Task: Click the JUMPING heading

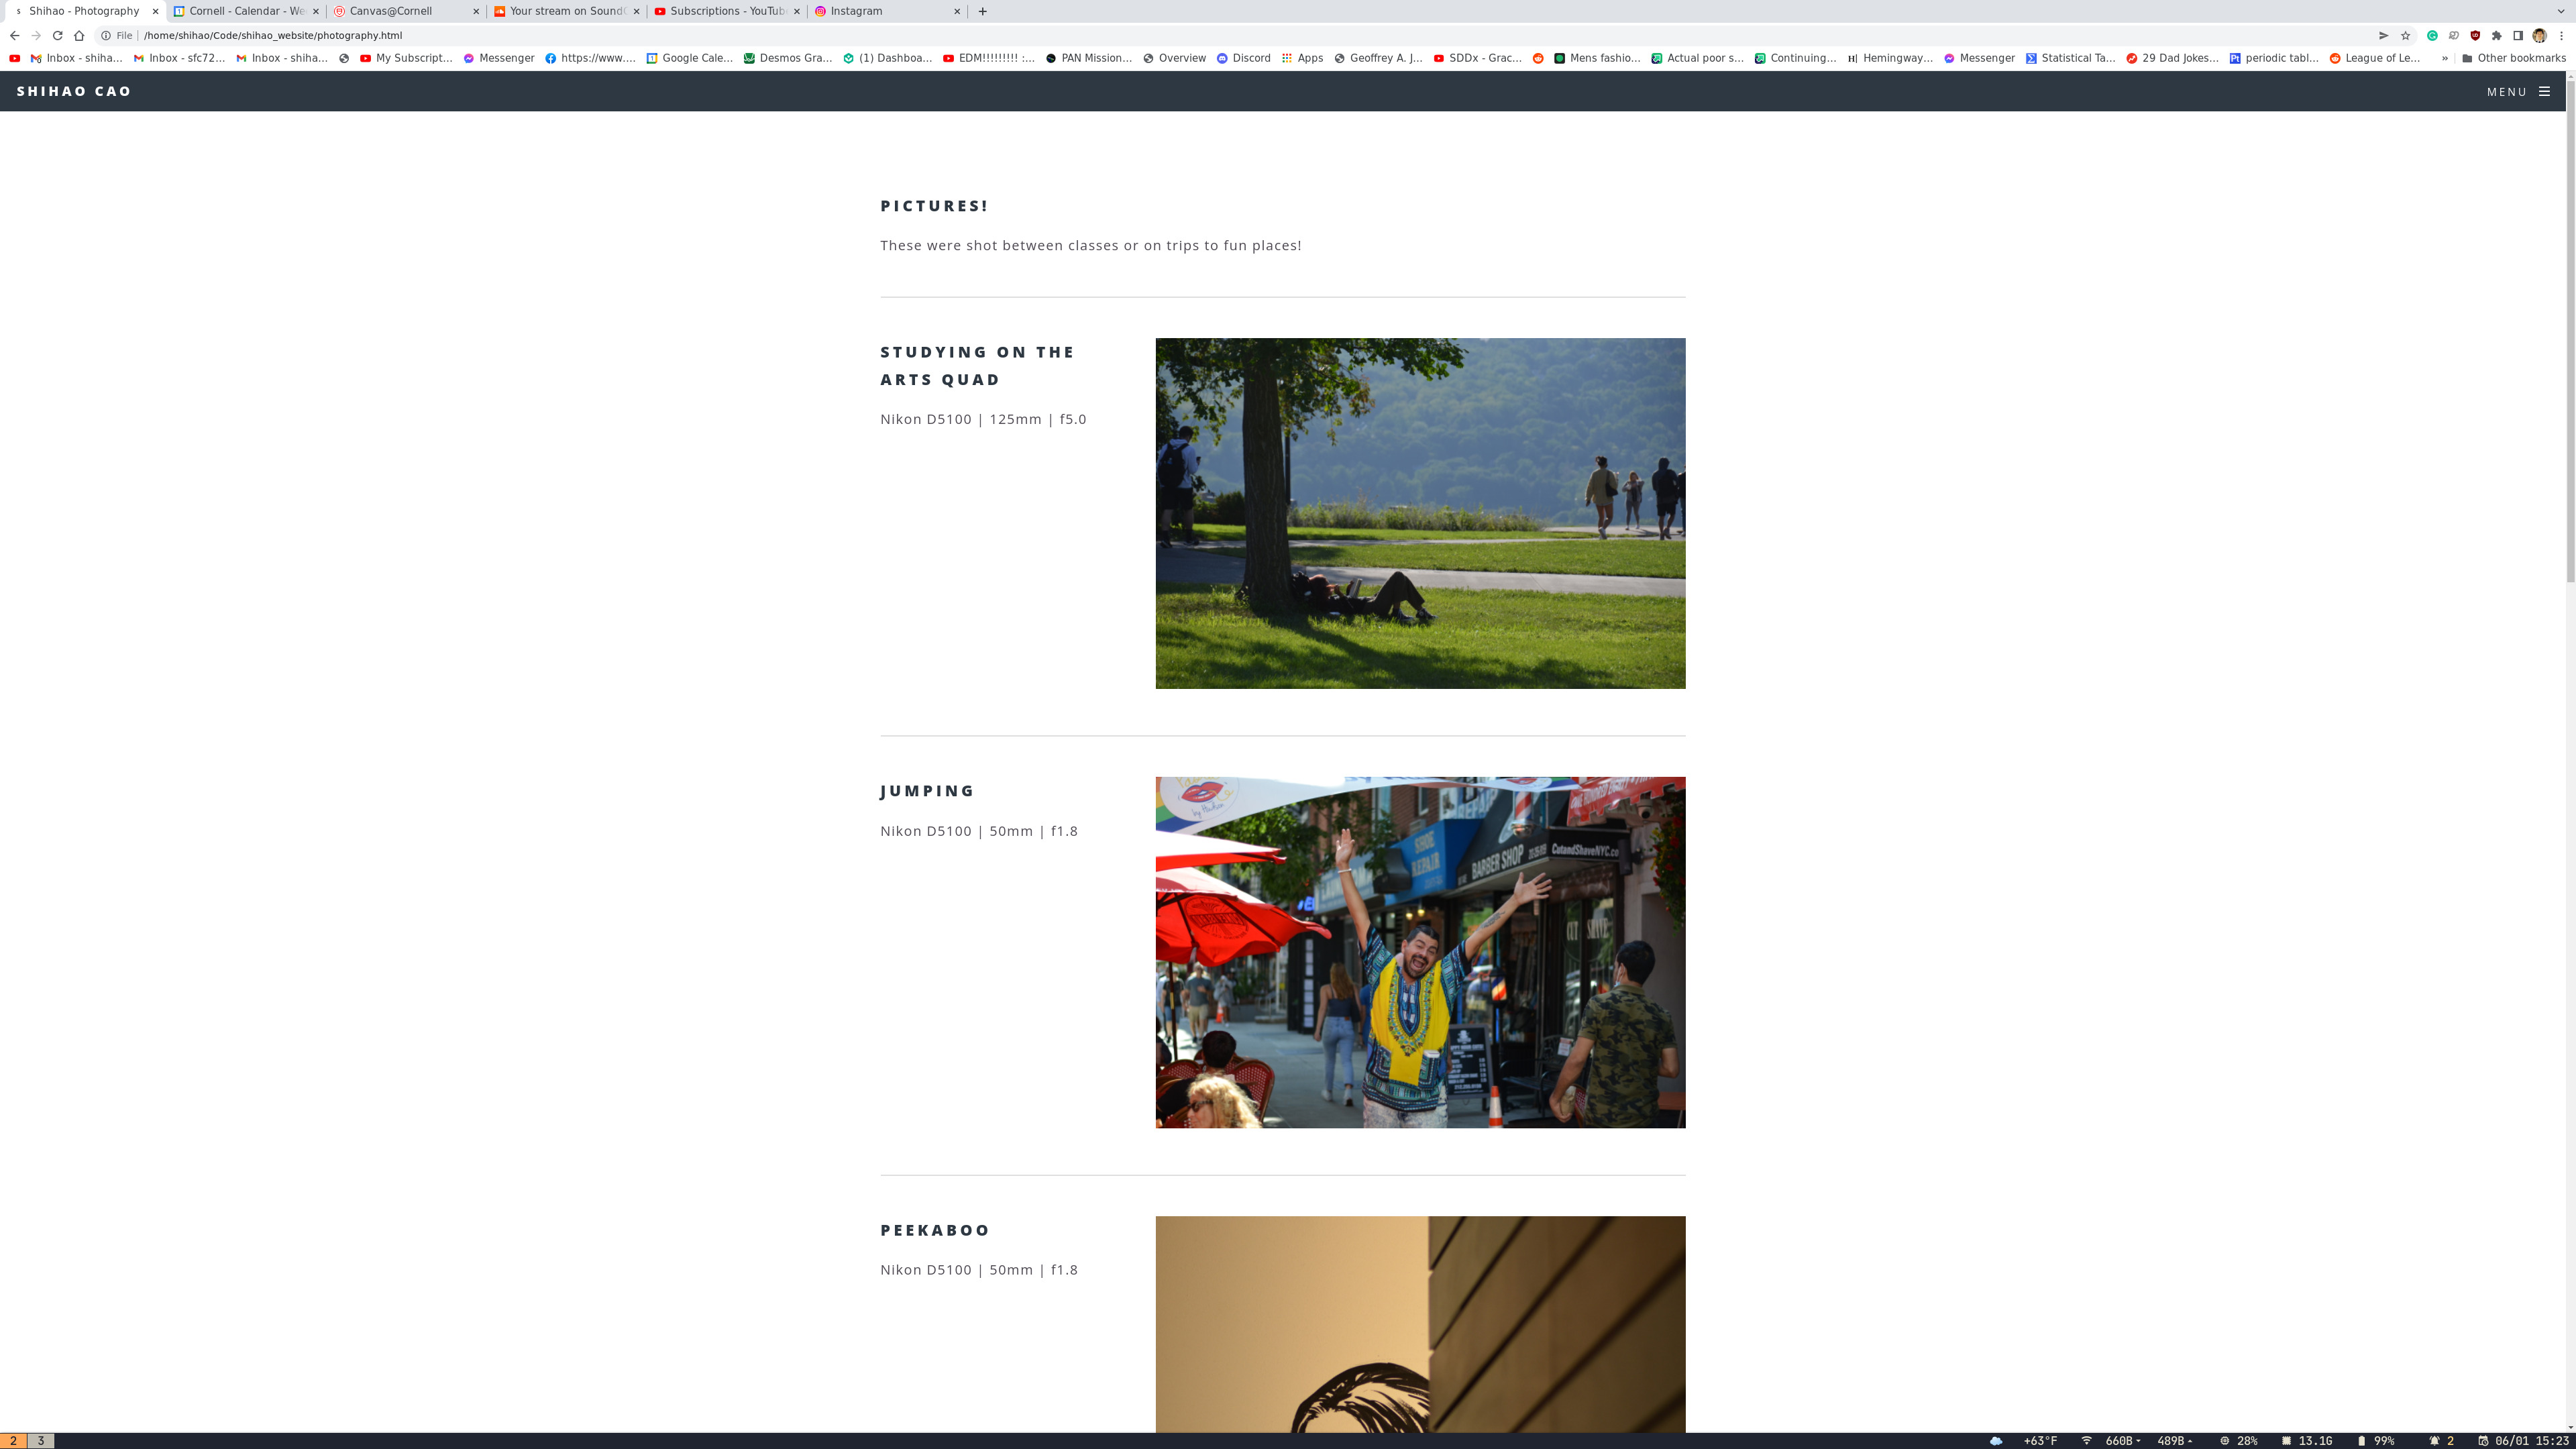Action: click(927, 791)
